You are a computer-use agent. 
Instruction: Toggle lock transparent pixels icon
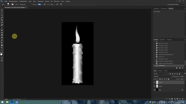[160, 79]
